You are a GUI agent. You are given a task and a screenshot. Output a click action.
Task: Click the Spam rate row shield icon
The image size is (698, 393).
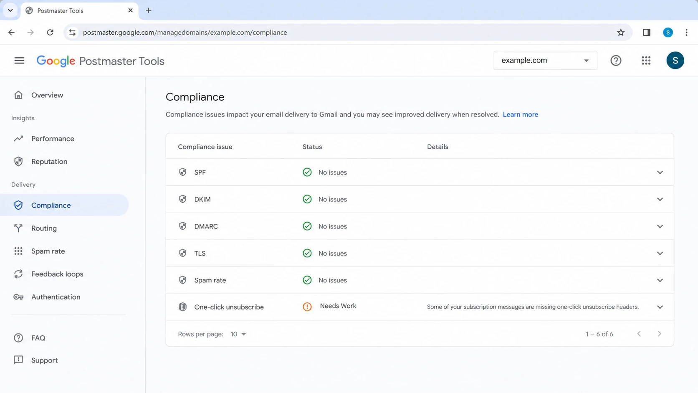point(182,280)
